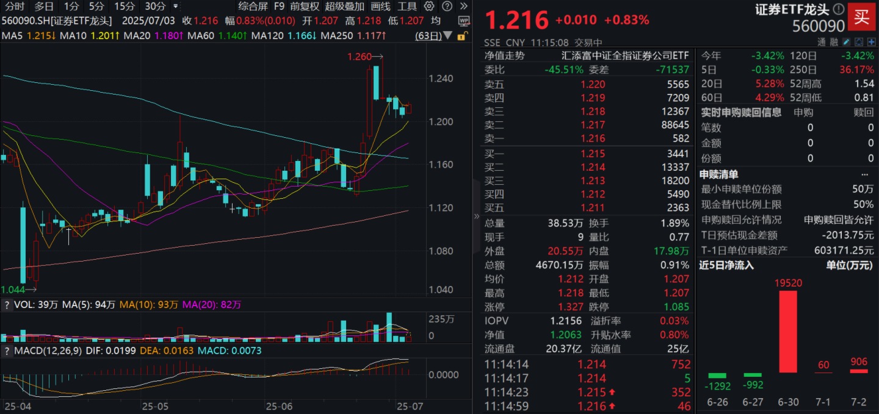The width and height of the screenshot is (879, 414).
Task: Expand more toolbar options double chevron
Action: coord(465,7)
